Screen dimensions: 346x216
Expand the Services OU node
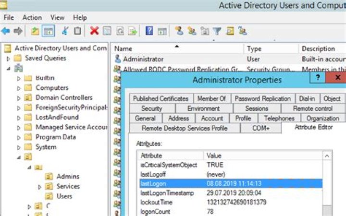pyautogui.click(x=39, y=187)
